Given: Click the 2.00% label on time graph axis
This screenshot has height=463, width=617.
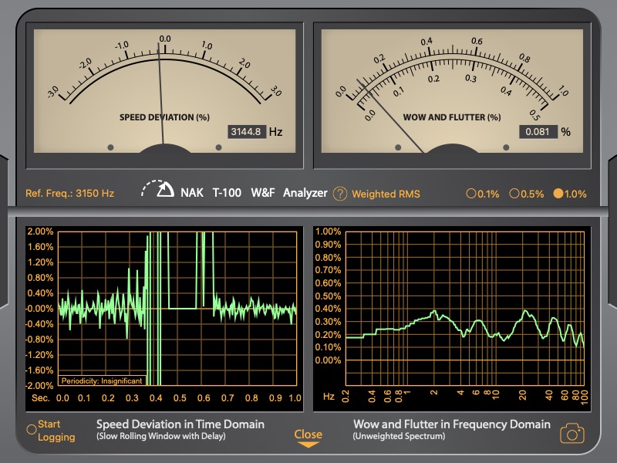Looking at the screenshot, I should coord(40,231).
